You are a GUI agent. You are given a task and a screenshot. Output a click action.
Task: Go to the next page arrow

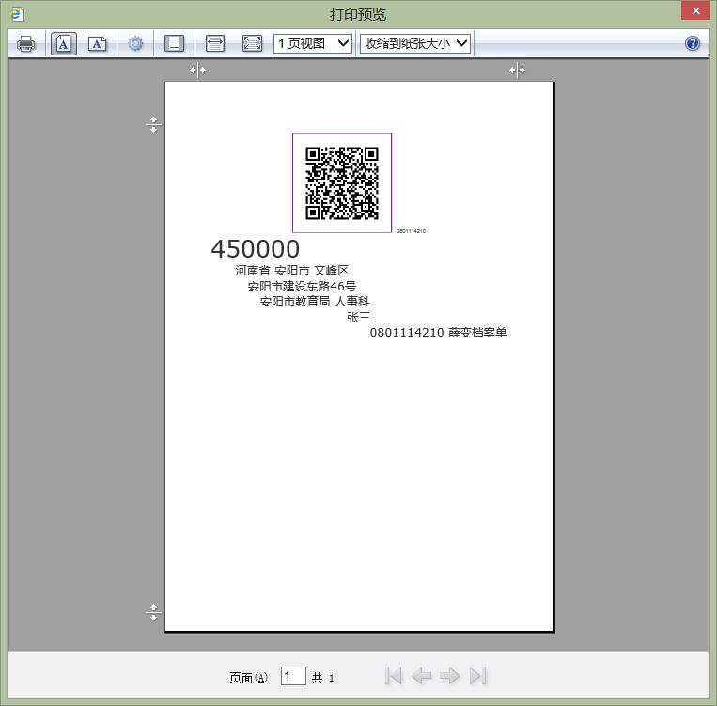point(450,676)
